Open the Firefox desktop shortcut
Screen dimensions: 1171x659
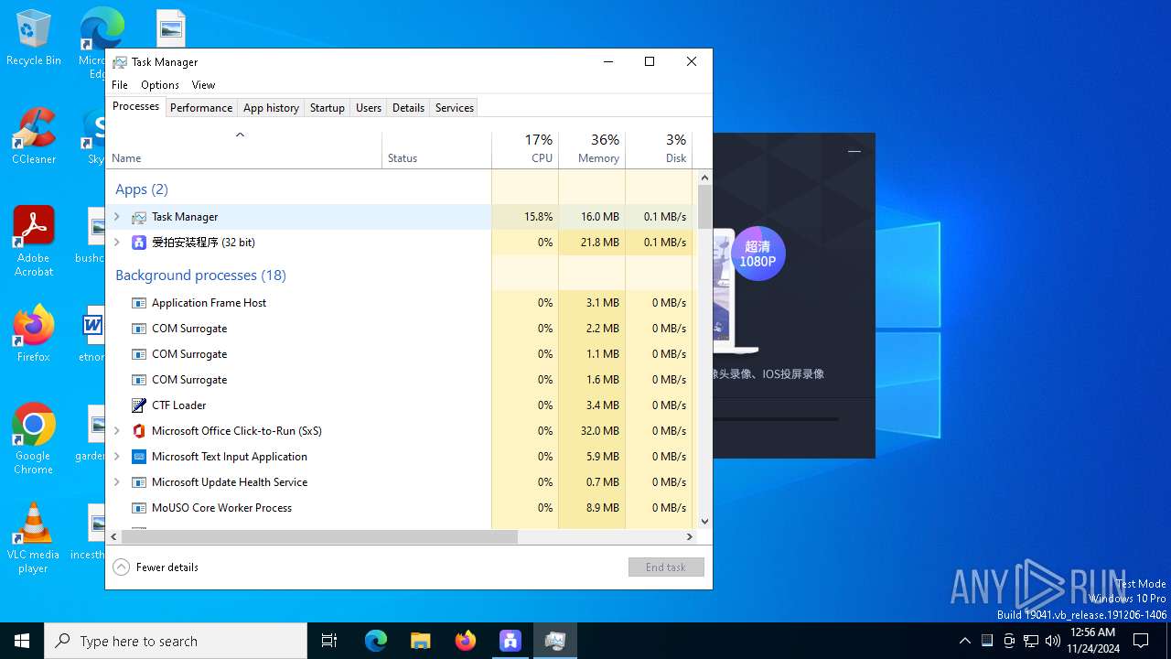[34, 334]
